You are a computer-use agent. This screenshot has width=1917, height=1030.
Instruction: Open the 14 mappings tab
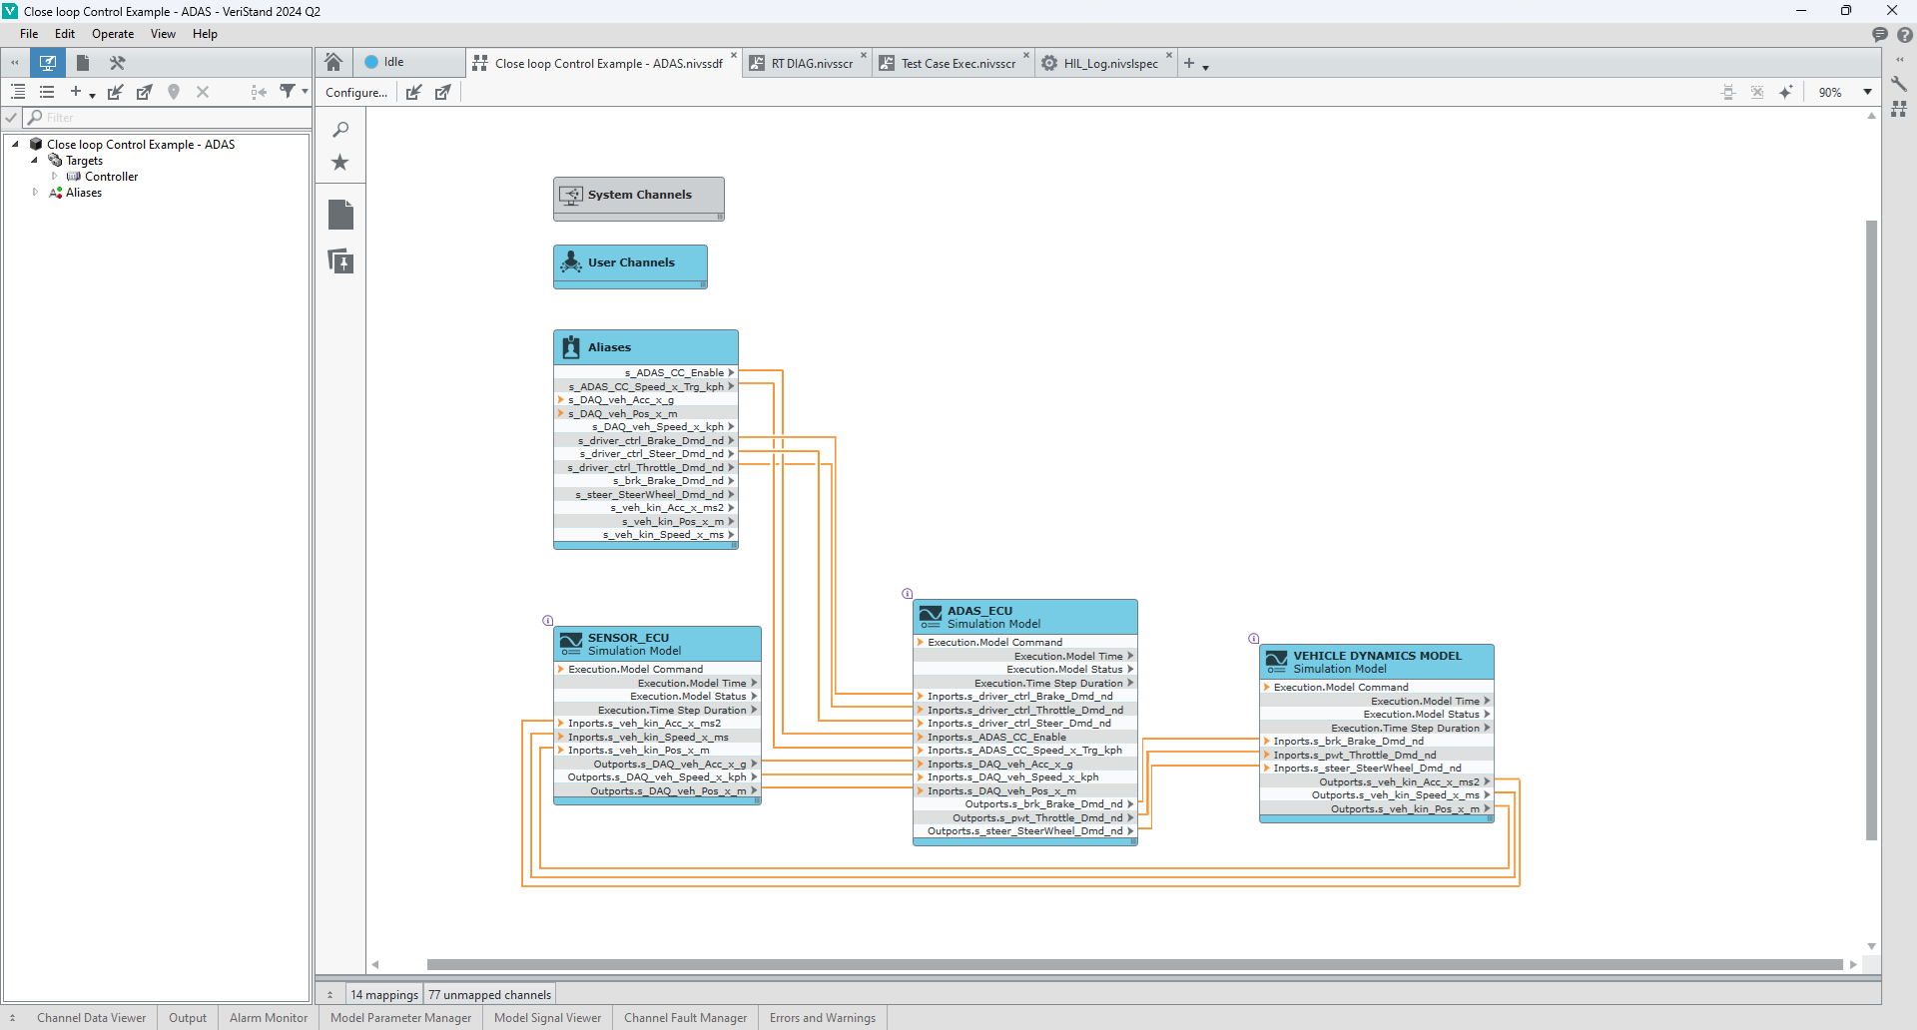coord(384,994)
